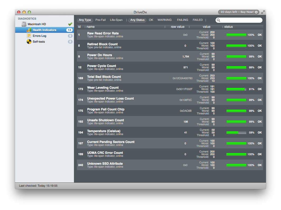Click the arrow icon in Buy Now button
Image resolution: width=281 pixels, height=210 pixels.
click(256, 12)
